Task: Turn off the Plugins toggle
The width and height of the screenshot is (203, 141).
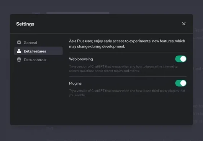Action: (181, 83)
